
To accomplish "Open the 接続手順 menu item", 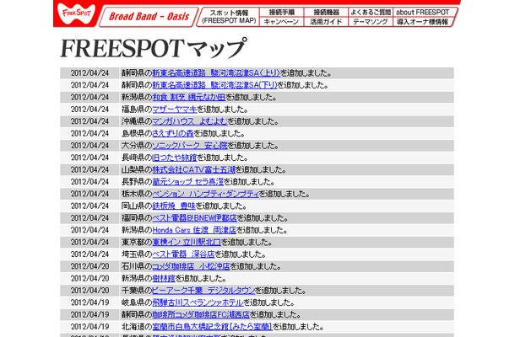I will [x=281, y=12].
